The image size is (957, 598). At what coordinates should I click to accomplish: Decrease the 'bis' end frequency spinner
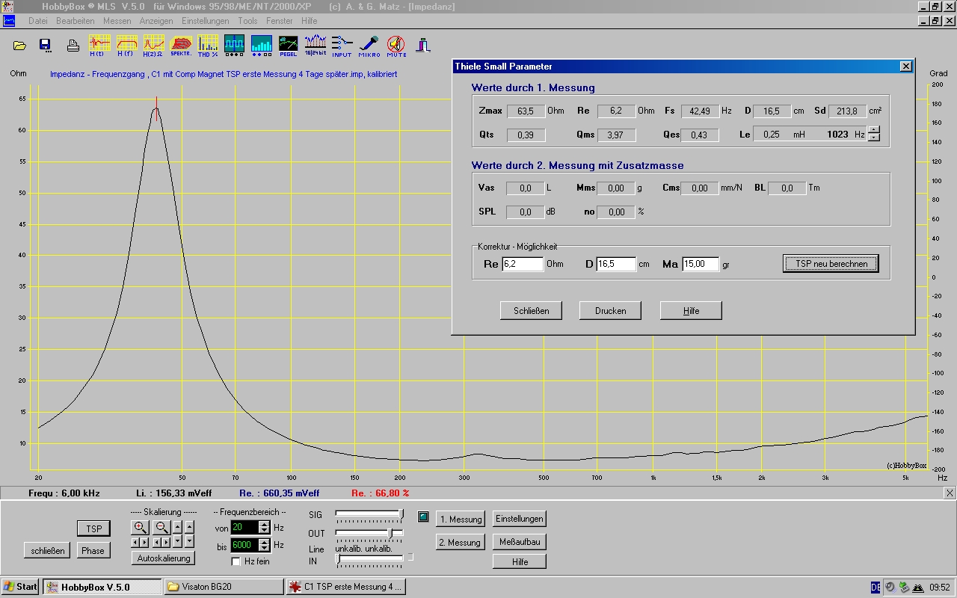(x=264, y=549)
